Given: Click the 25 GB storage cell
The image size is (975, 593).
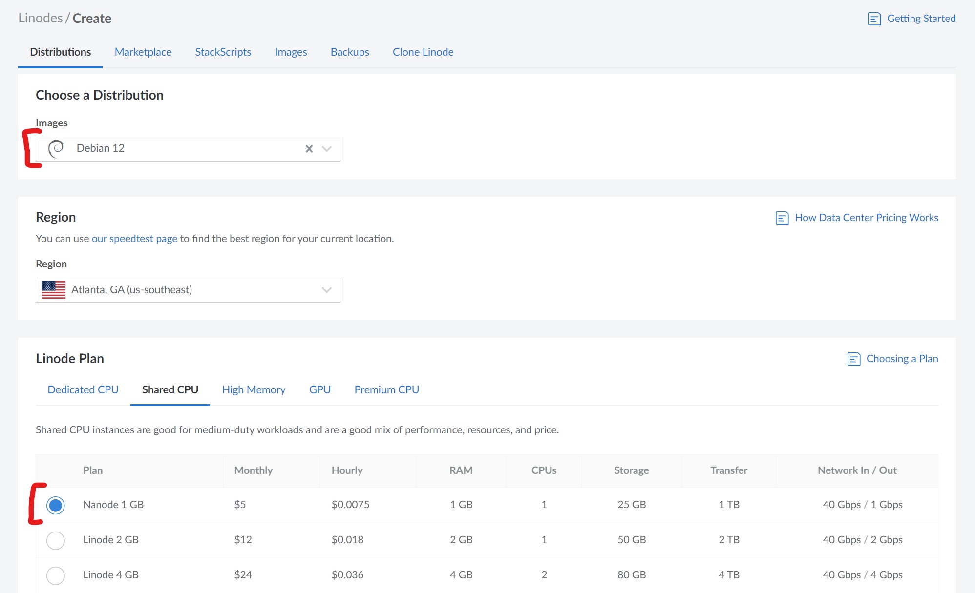Looking at the screenshot, I should point(632,505).
